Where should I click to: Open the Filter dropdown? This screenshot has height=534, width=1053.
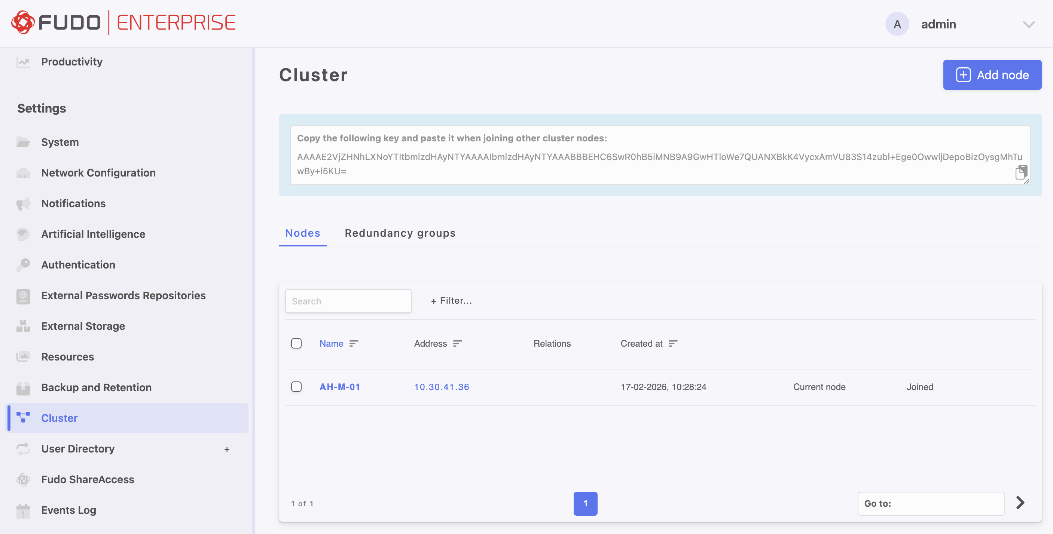pyautogui.click(x=451, y=301)
